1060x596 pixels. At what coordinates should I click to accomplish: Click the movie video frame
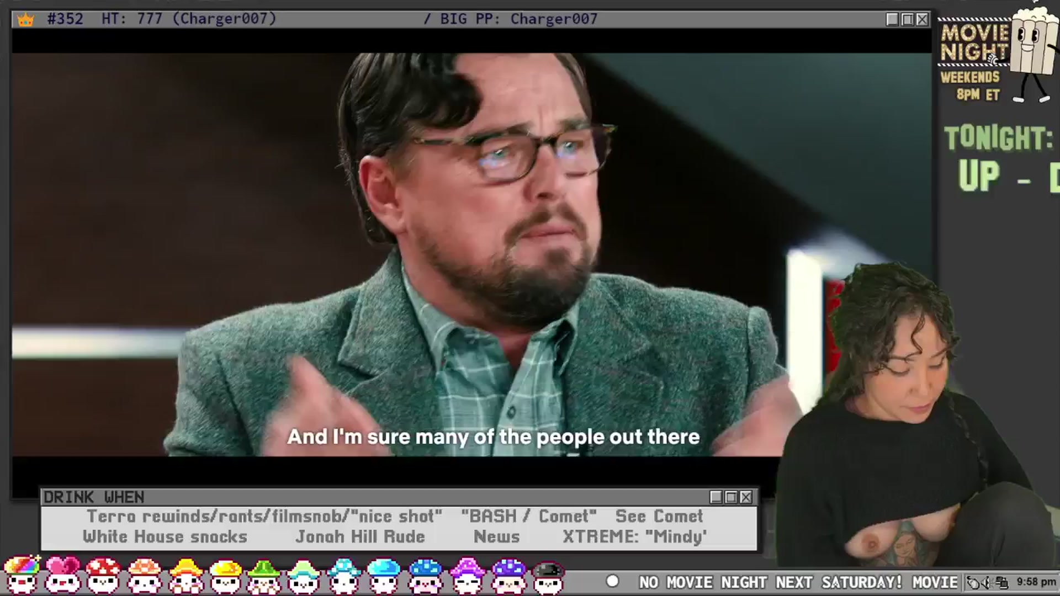click(x=471, y=254)
